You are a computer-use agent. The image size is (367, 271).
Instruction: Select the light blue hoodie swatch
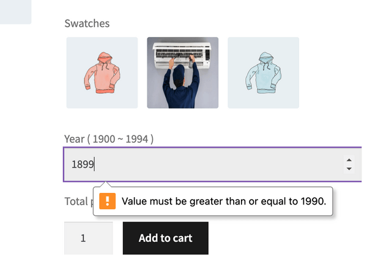pyautogui.click(x=263, y=73)
